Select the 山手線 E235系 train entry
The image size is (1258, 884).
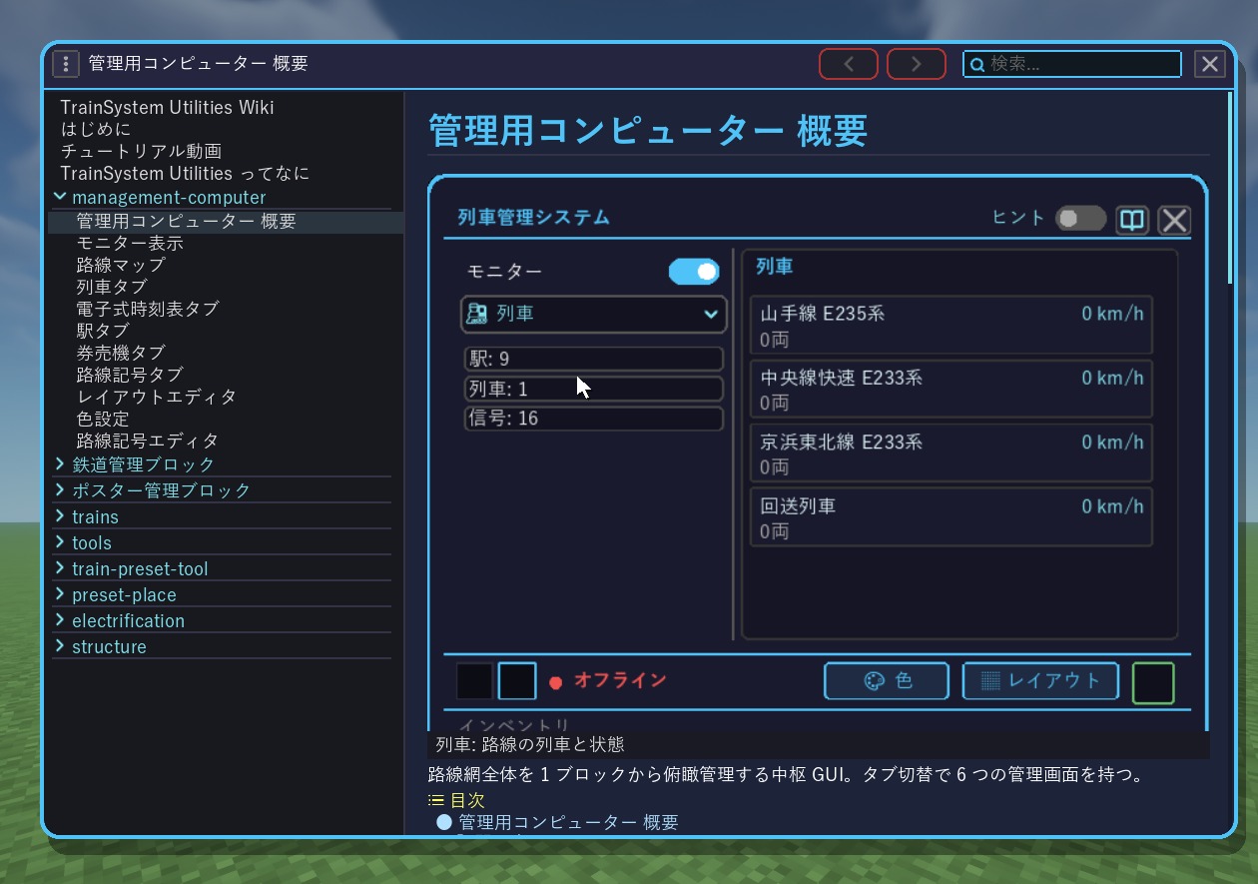click(951, 325)
